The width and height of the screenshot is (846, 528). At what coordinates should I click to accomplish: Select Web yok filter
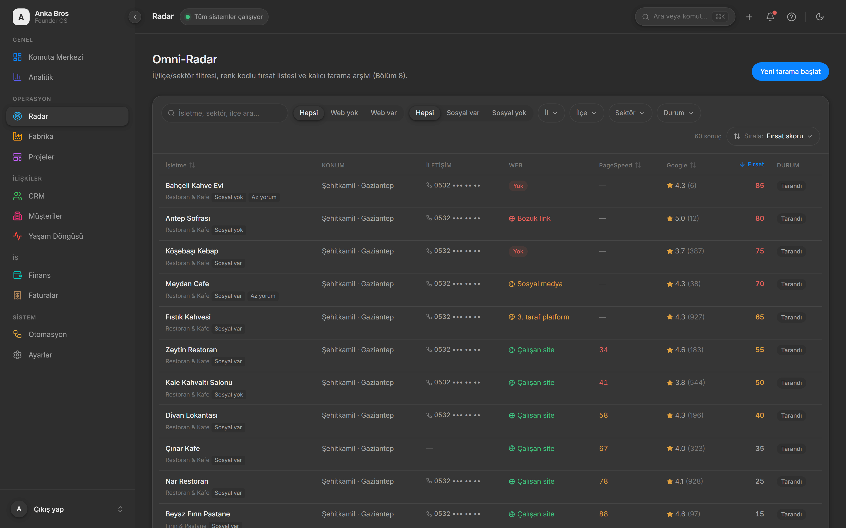click(344, 113)
